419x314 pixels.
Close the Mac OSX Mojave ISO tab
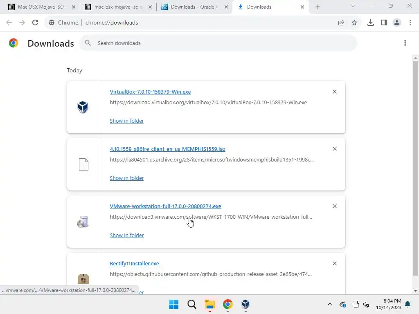pyautogui.click(x=74, y=7)
